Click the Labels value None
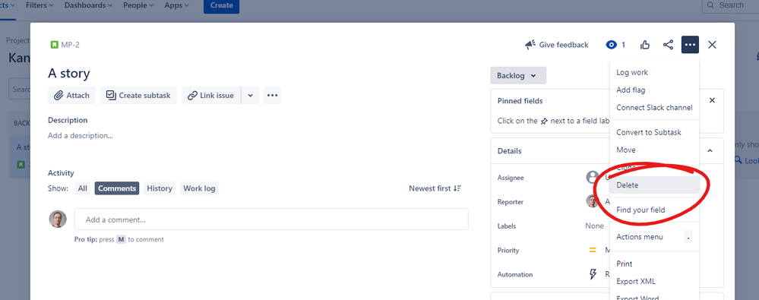 pos(594,226)
